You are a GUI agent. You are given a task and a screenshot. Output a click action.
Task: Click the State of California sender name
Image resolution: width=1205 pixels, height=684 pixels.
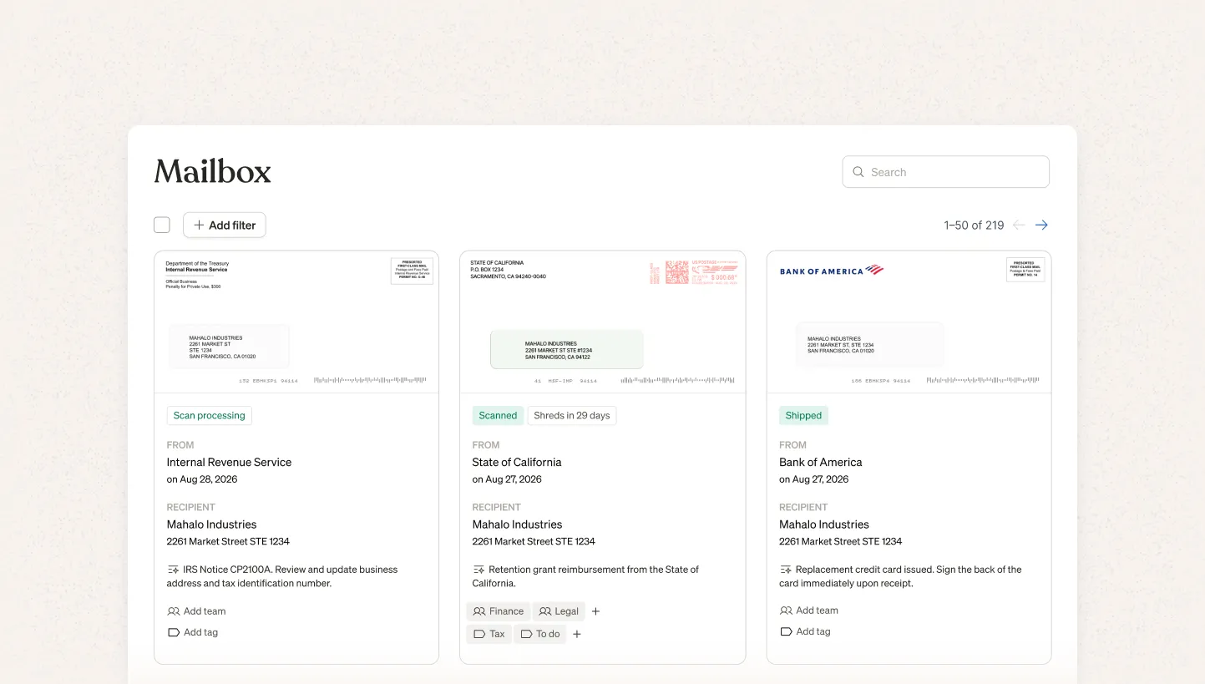(x=517, y=462)
